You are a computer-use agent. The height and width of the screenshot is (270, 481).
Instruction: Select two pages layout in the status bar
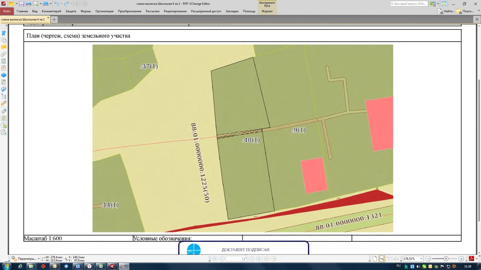coord(389,258)
